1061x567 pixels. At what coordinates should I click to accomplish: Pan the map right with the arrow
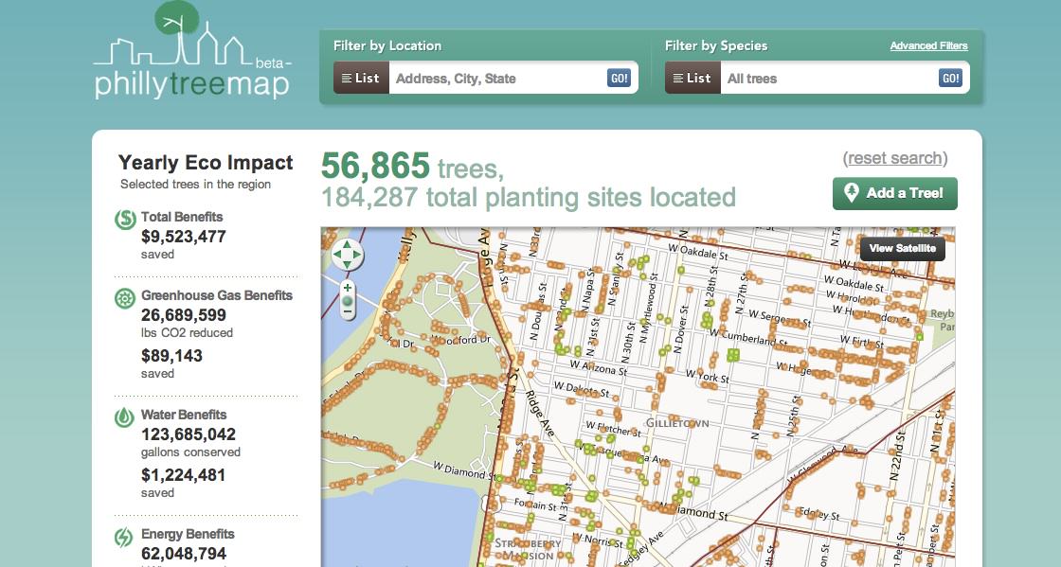(x=359, y=254)
